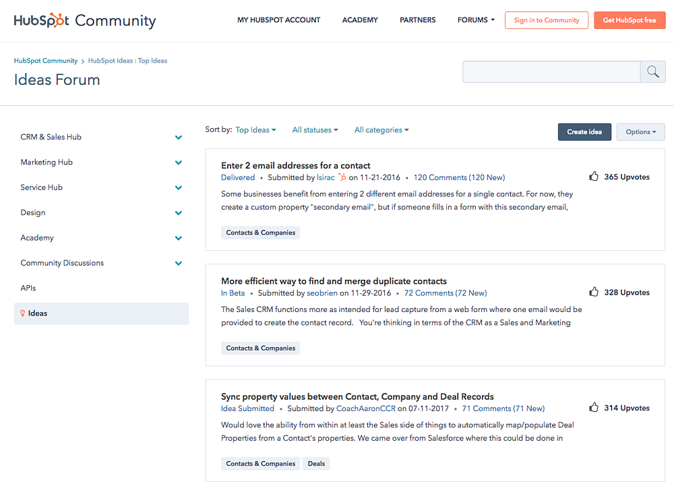Click the Create idea button
Image resolution: width=674 pixels, height=490 pixels.
[x=584, y=132]
